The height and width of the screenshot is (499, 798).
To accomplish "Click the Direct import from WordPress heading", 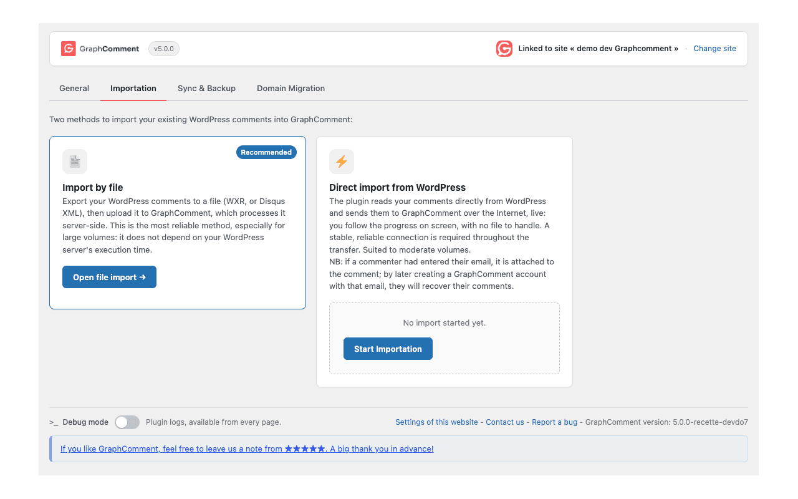I will click(x=397, y=187).
